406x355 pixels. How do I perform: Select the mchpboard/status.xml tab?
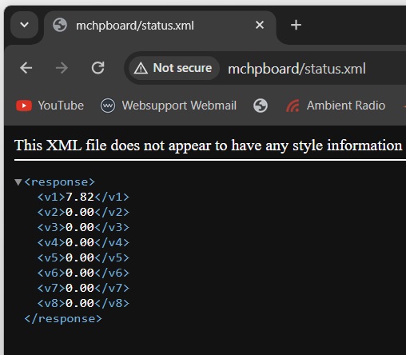(160, 26)
